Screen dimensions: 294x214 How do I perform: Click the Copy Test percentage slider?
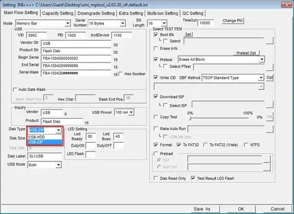tap(219, 118)
